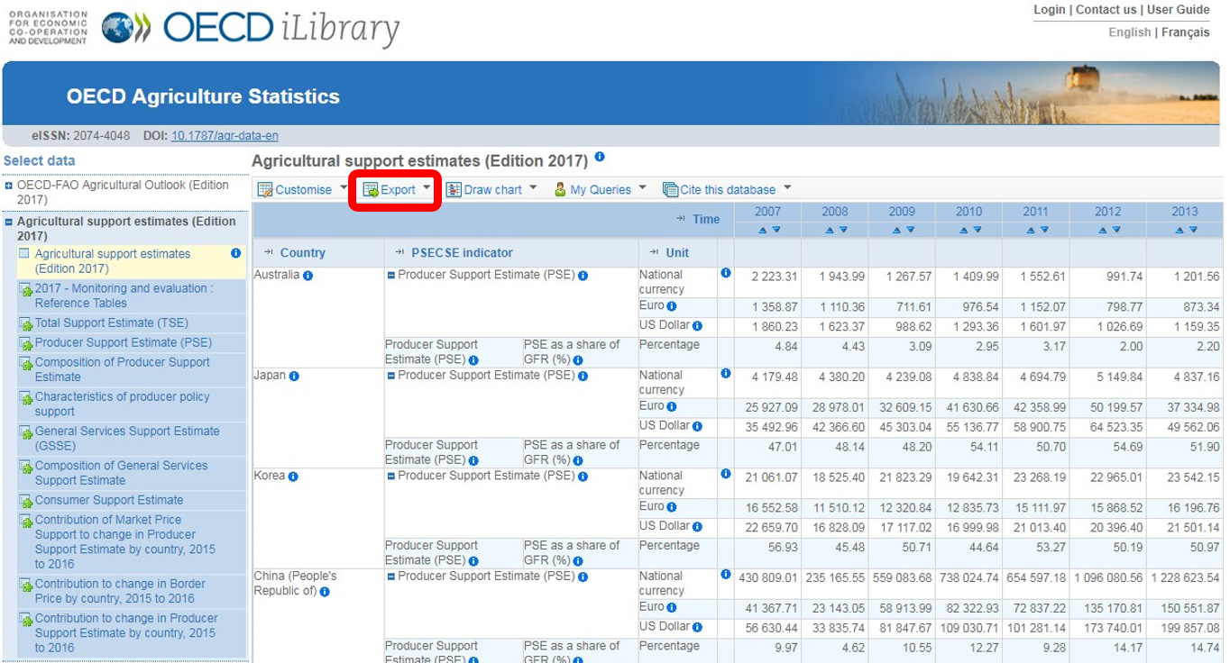
Task: Sort 2010 column ascending
Action: [962, 231]
